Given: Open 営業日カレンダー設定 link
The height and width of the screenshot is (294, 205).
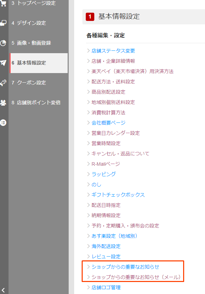Looking at the screenshot, I should point(115,133).
